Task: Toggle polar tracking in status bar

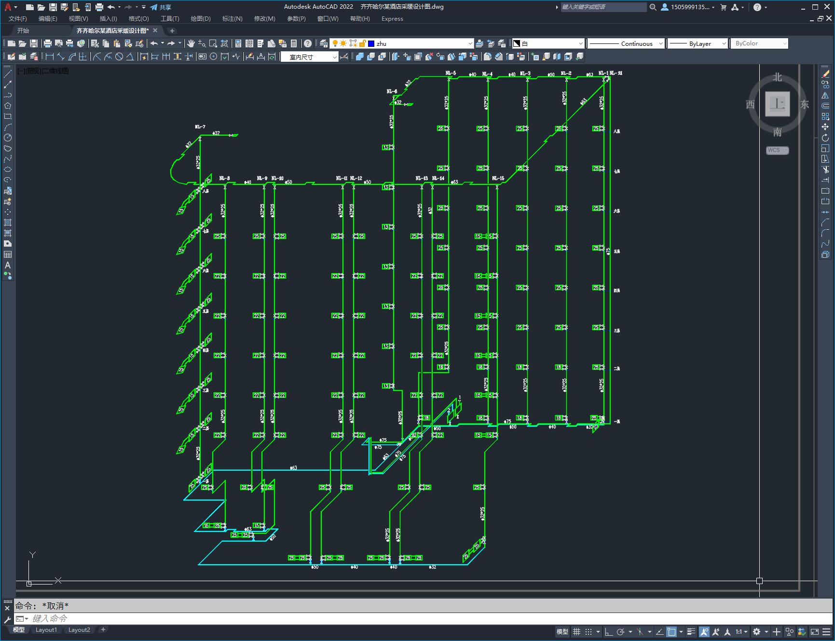Action: [621, 631]
